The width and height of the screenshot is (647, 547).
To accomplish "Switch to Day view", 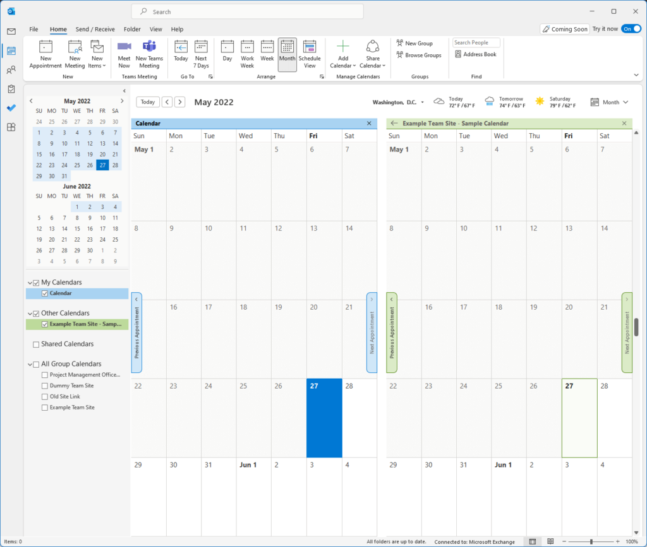I will pyautogui.click(x=227, y=51).
